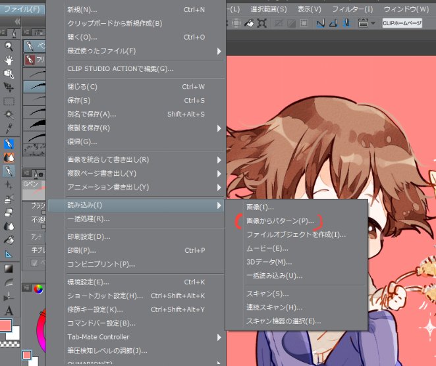436x366 pixels.
Task: Expand the 複数ページ書き出し submenu
Action: 219,174
